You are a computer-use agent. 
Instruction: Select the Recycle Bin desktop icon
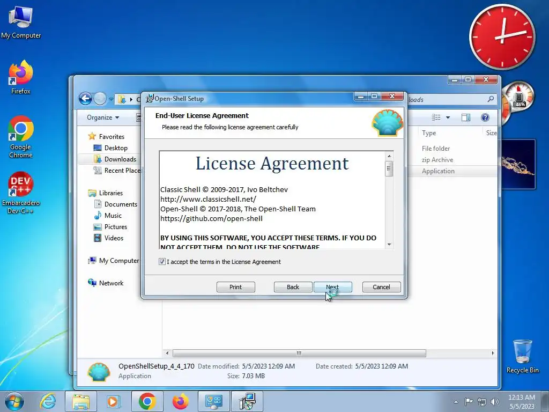[522, 356]
